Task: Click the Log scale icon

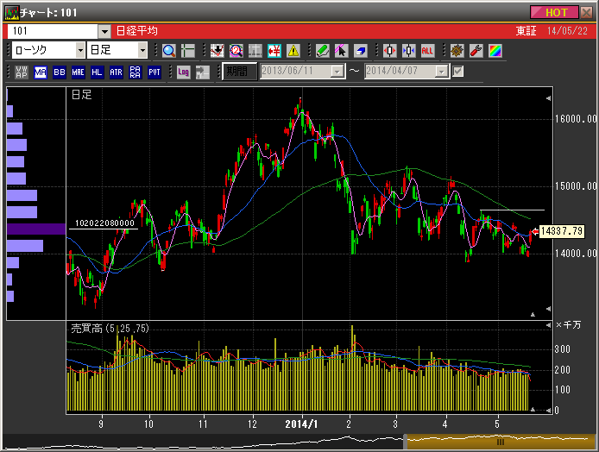Action: pos(183,72)
